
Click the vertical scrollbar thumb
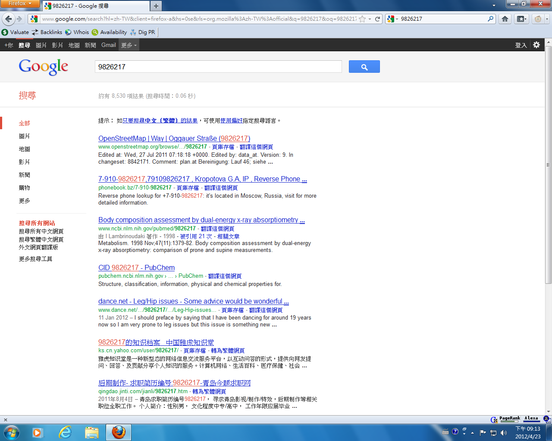pos(548,165)
